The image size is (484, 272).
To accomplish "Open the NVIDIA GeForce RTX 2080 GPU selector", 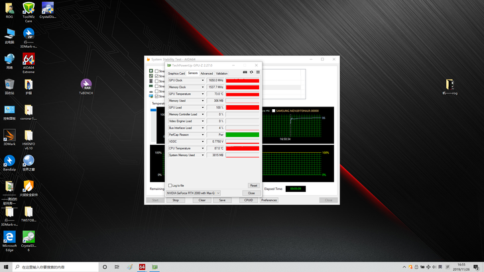I will (x=193, y=193).
